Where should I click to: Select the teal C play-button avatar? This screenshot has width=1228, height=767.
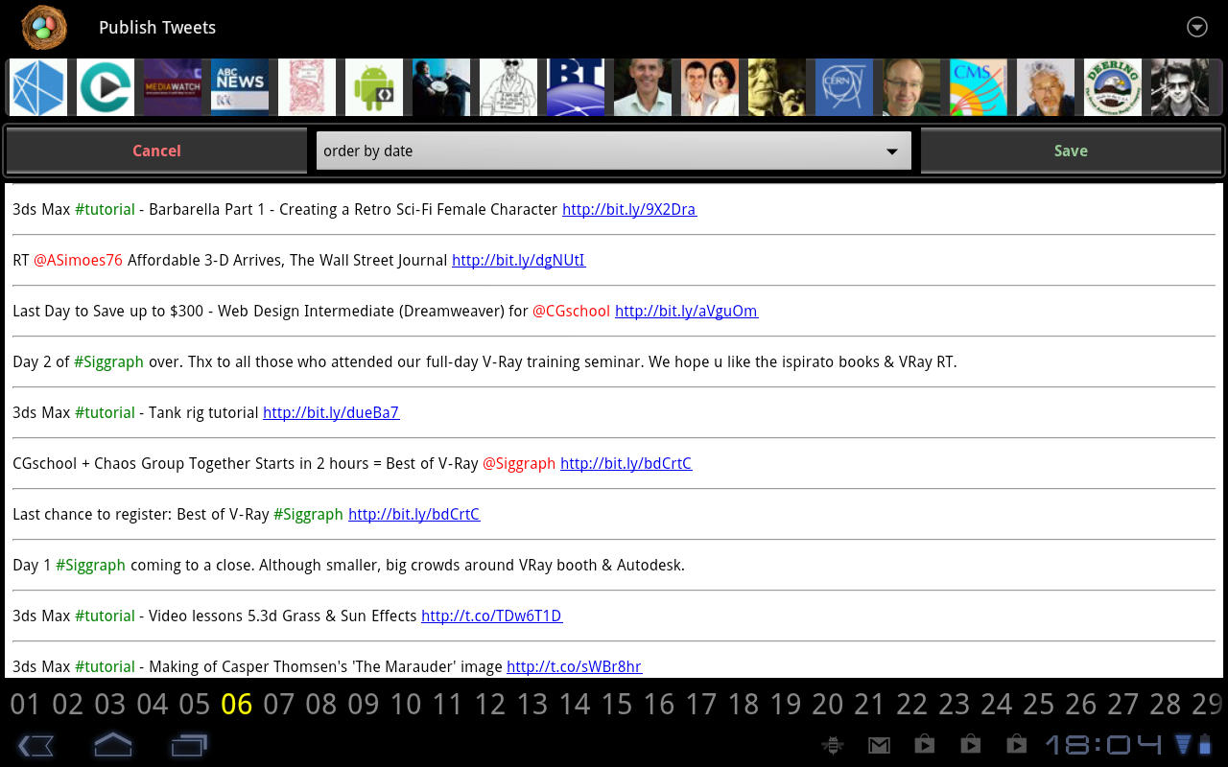click(x=106, y=87)
